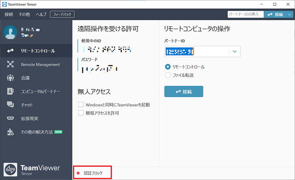Click the チャット speech bubble icon
Image resolution: width=295 pixels, height=180 pixels.
(10, 105)
